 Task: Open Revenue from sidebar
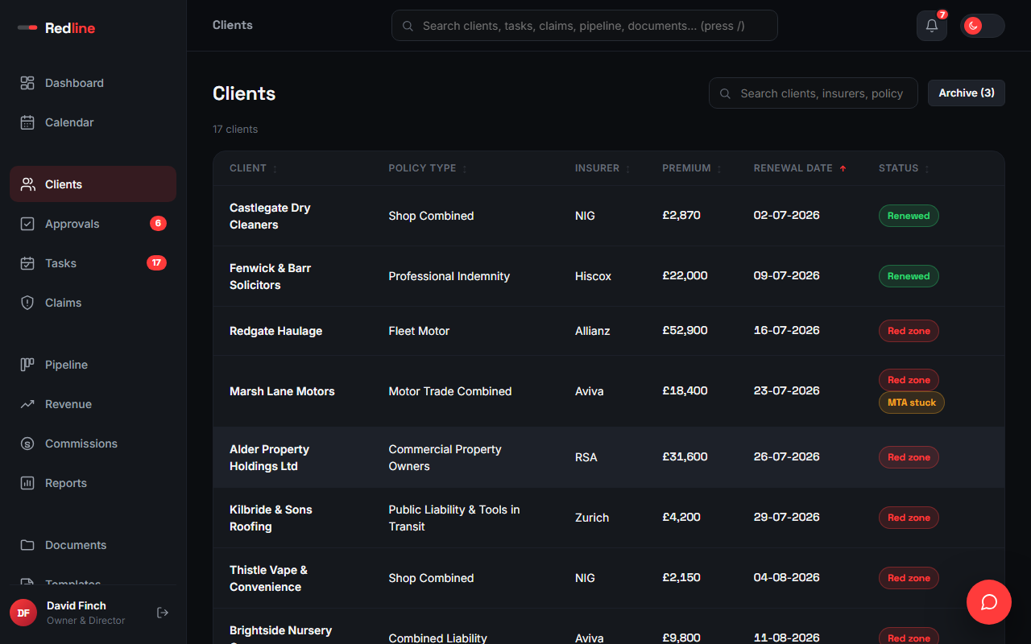pos(93,404)
